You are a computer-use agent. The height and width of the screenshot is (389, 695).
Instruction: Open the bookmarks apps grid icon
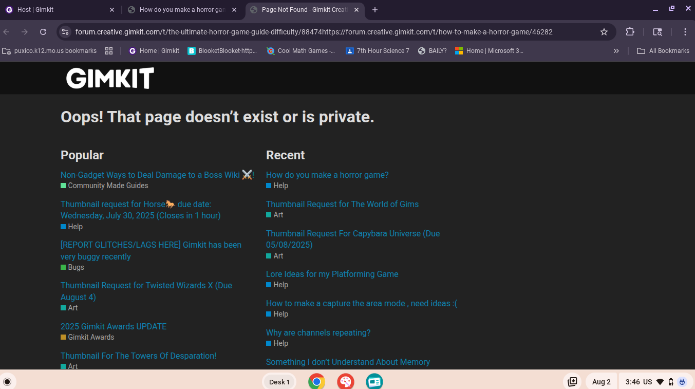(x=109, y=51)
